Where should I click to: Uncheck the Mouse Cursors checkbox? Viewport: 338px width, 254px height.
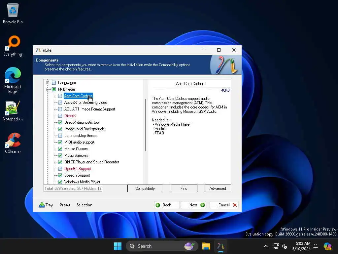60,149
